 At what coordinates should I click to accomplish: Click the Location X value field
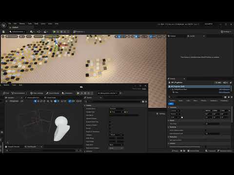tap(208, 111)
